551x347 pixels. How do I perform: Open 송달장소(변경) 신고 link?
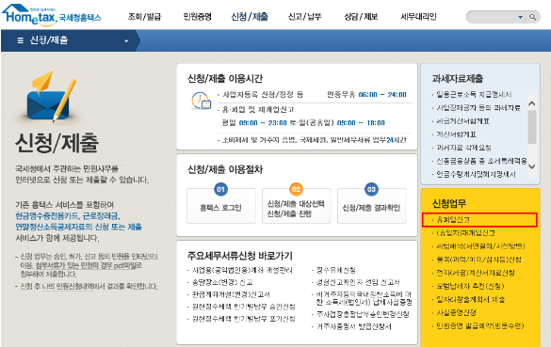222,282
